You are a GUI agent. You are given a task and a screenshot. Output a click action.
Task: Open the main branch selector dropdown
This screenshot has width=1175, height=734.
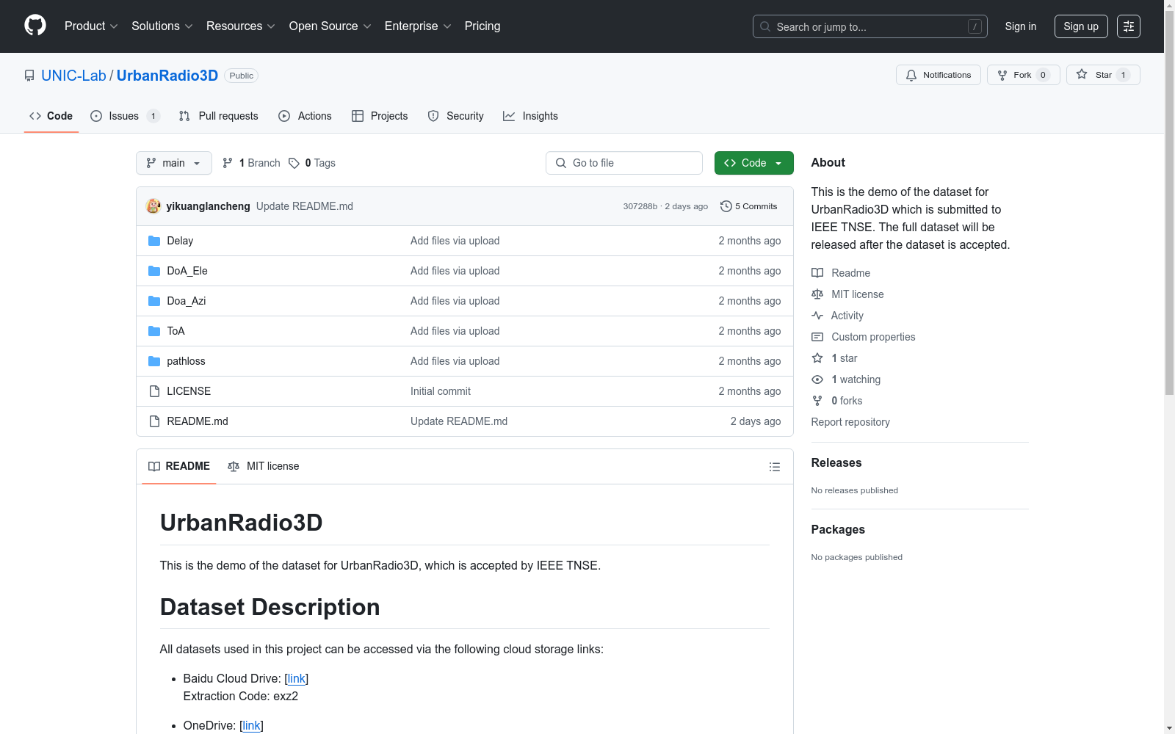(173, 163)
